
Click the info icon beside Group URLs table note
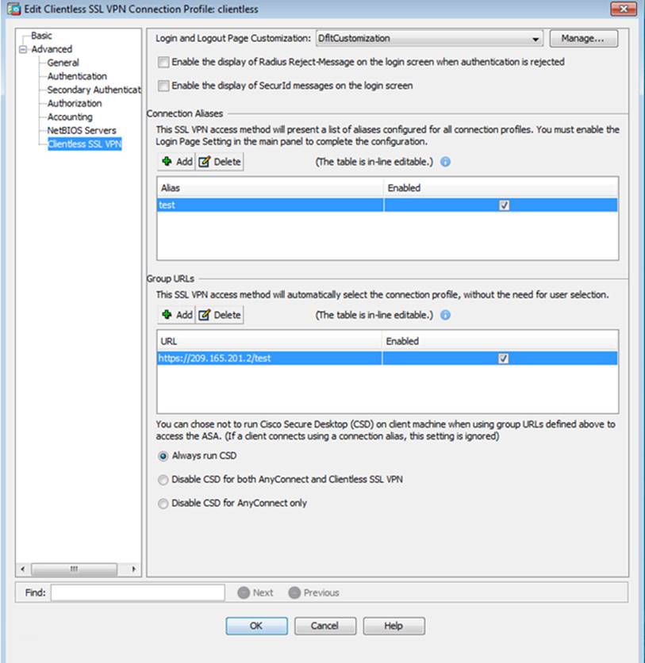tap(445, 315)
